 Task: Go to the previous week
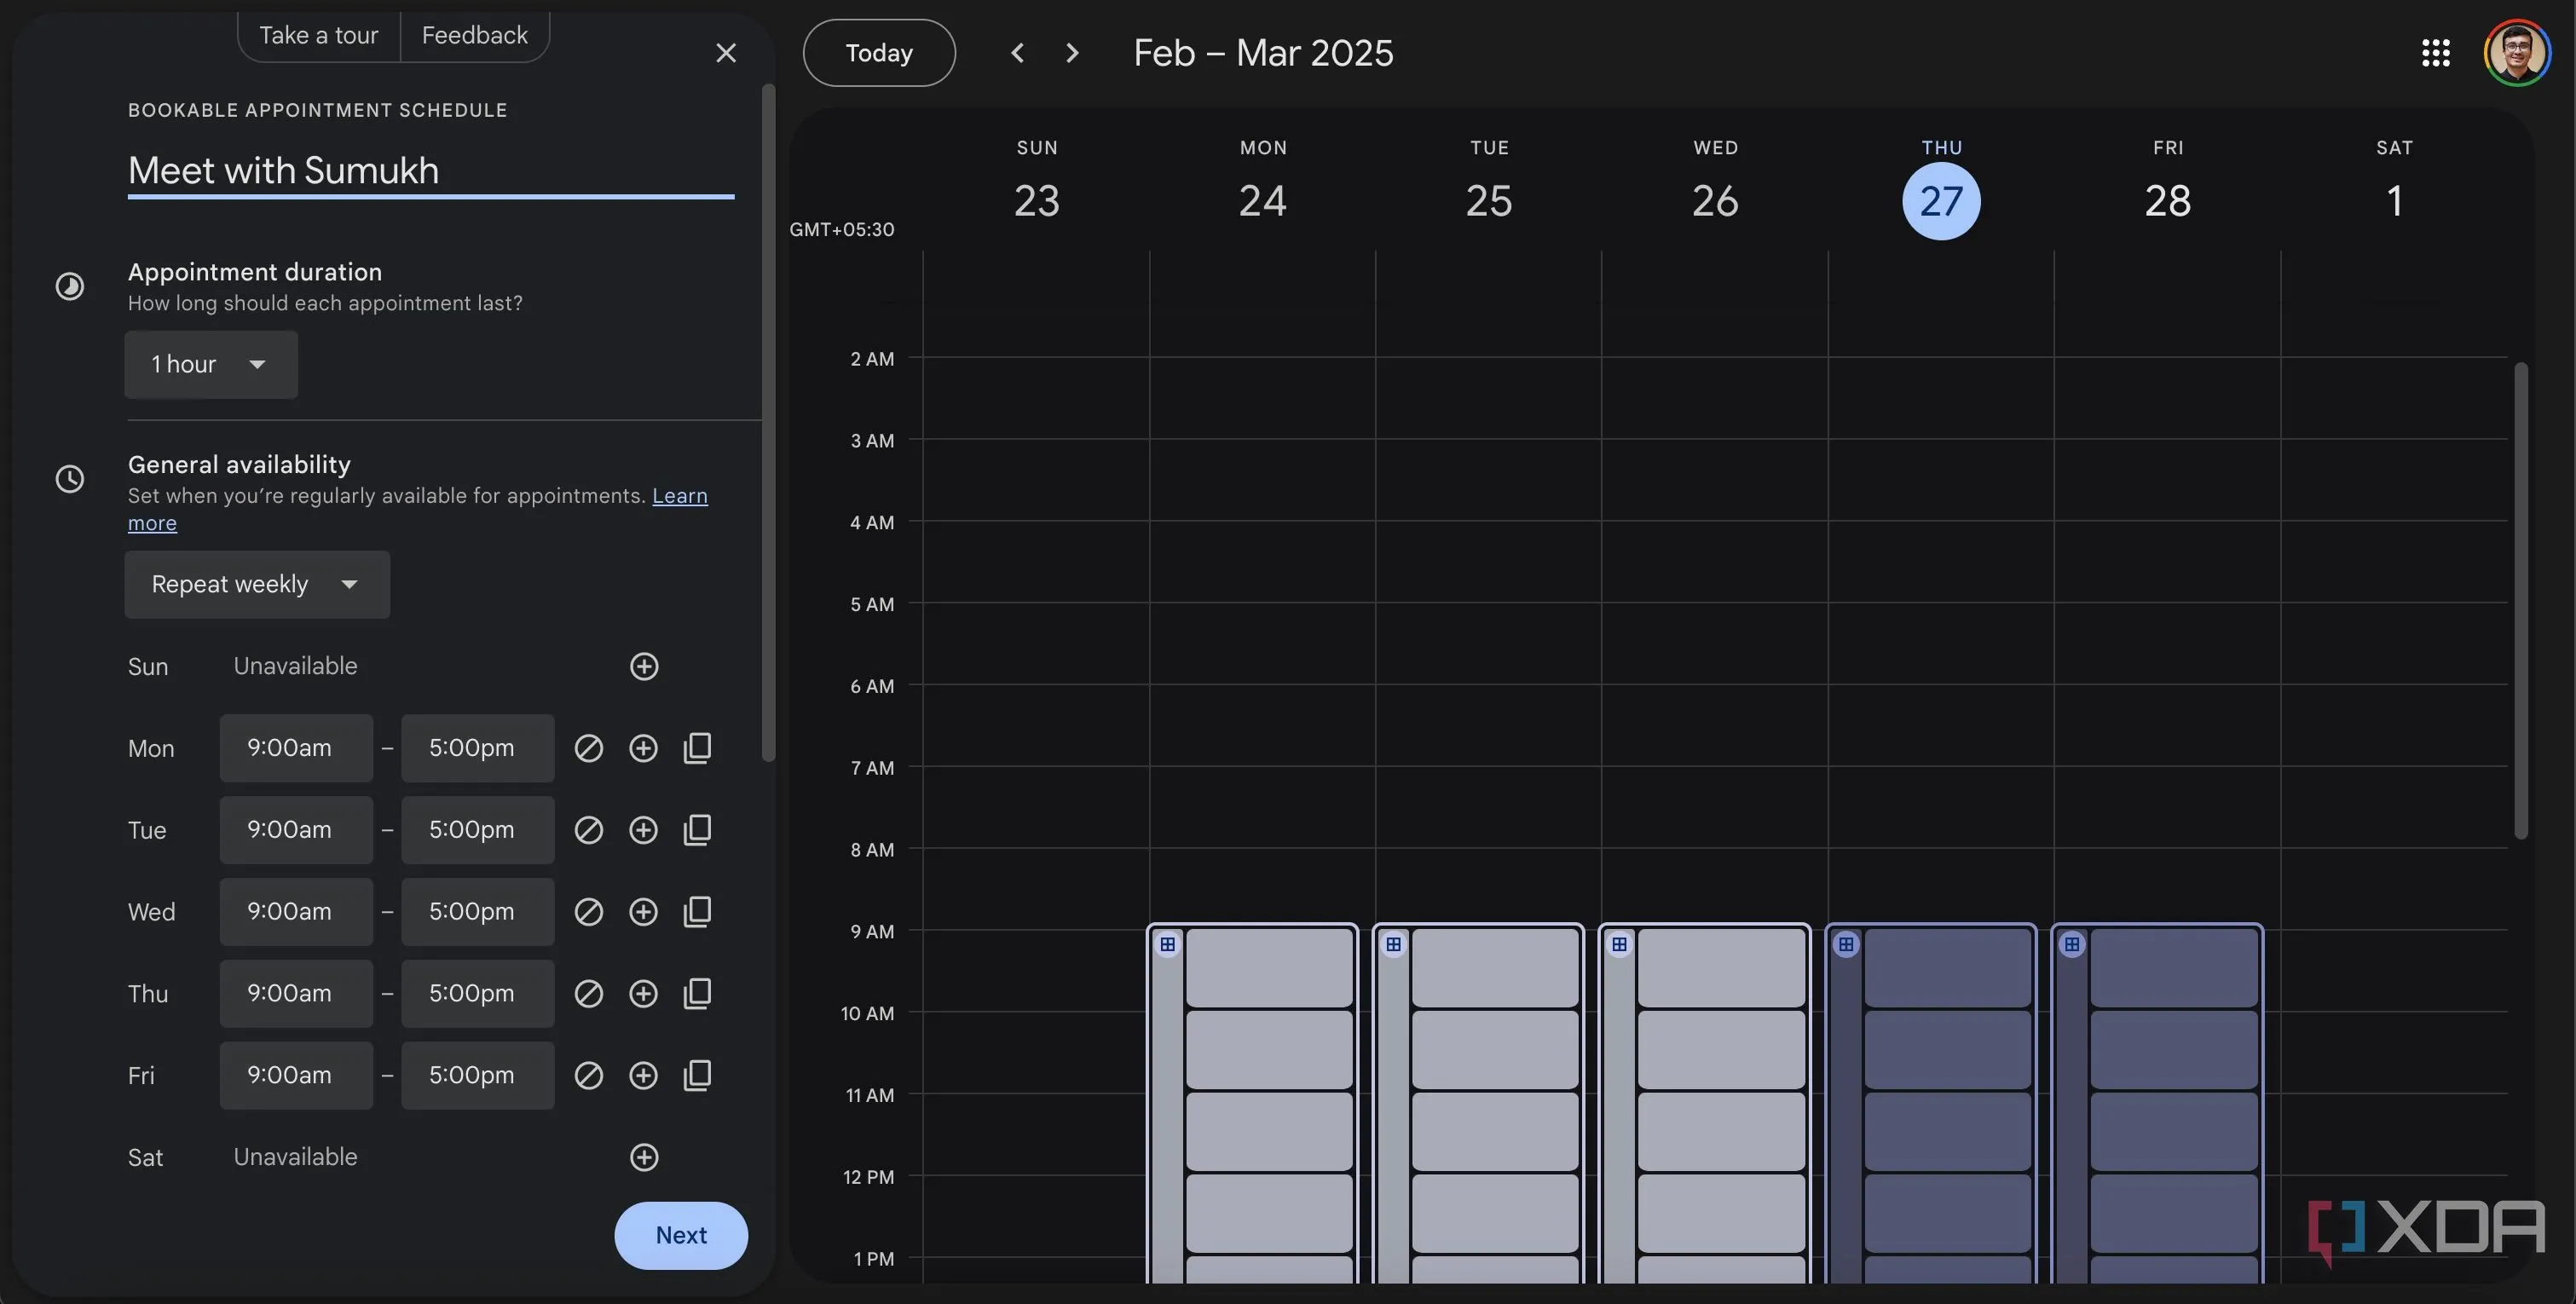point(1017,53)
